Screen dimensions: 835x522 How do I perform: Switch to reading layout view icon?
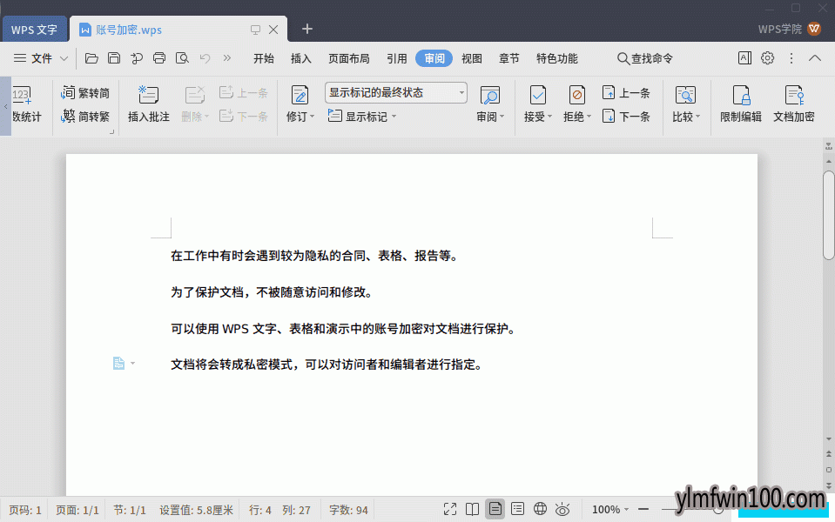(x=472, y=509)
